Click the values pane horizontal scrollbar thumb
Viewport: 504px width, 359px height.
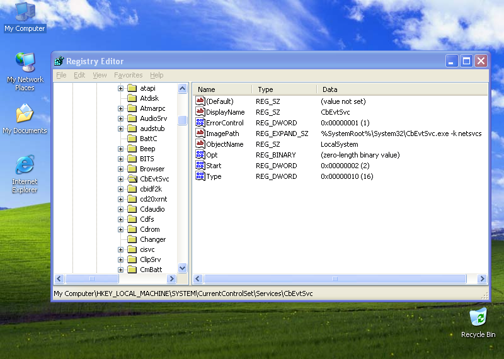pos(335,278)
